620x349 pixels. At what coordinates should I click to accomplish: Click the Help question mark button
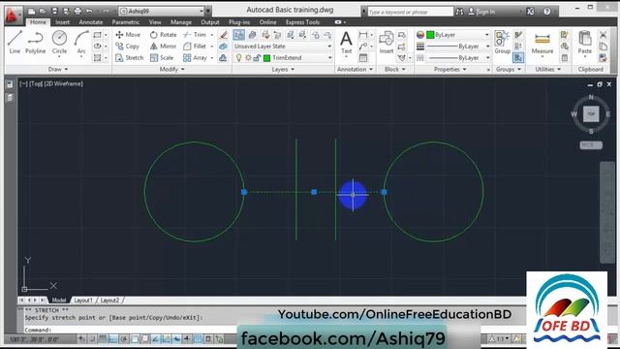pos(546,12)
